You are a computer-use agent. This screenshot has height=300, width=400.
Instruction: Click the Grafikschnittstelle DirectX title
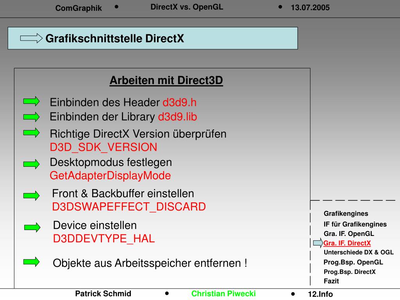click(x=115, y=39)
